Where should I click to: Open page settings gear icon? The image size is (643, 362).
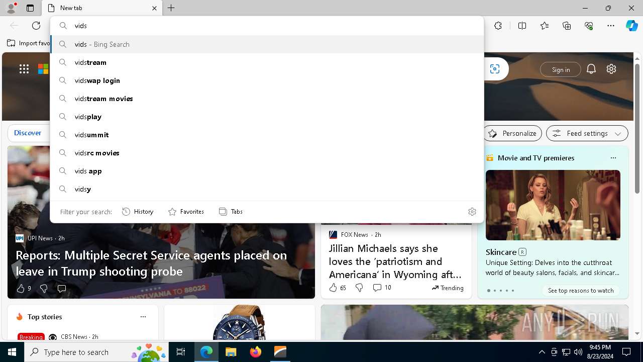click(611, 69)
